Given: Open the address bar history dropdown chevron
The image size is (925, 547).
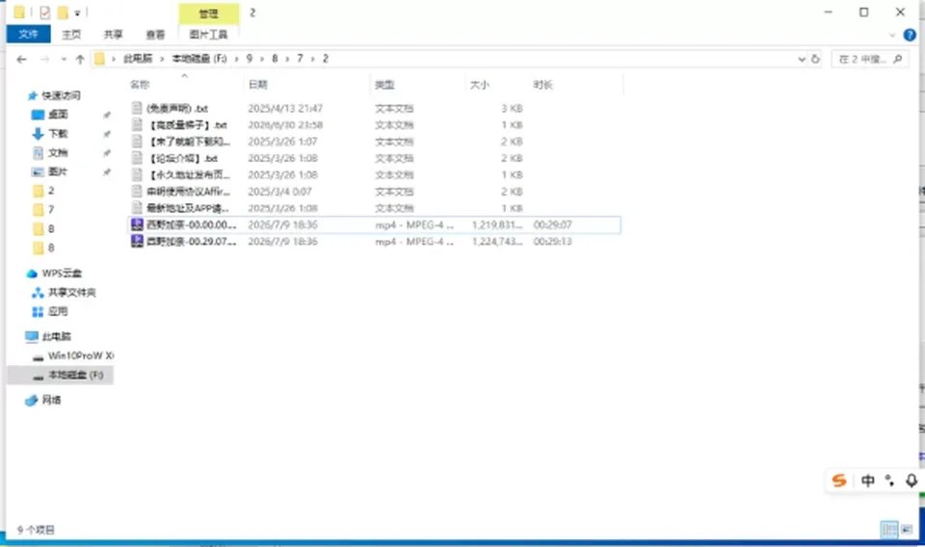Looking at the screenshot, I should pos(801,59).
